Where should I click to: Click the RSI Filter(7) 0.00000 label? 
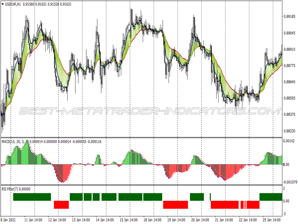(16, 189)
